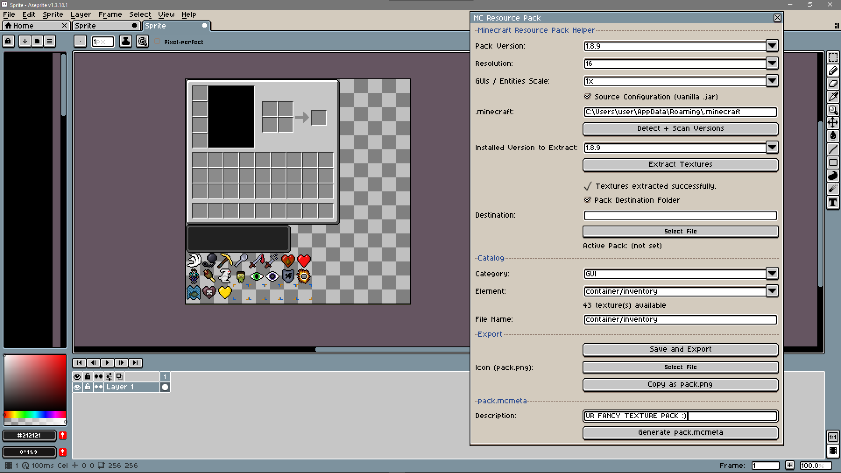
Task: Pick a hue on the rainbow slider
Action: [x=35, y=415]
